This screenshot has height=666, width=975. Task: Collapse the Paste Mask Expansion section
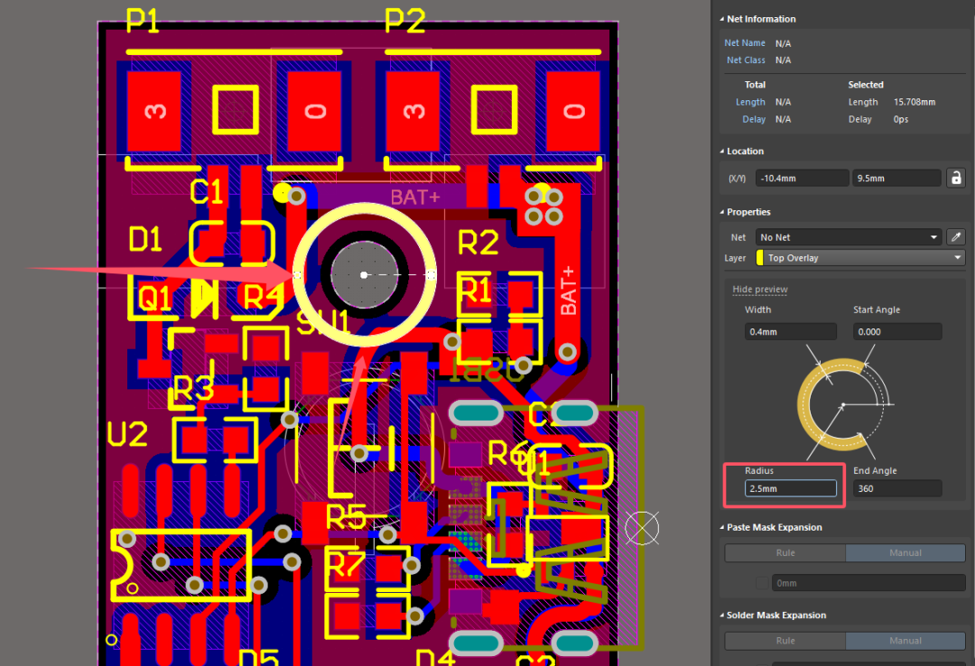tap(722, 527)
